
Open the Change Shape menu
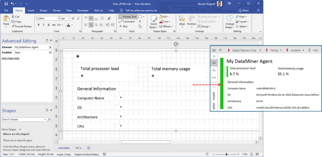(x=229, y=22)
